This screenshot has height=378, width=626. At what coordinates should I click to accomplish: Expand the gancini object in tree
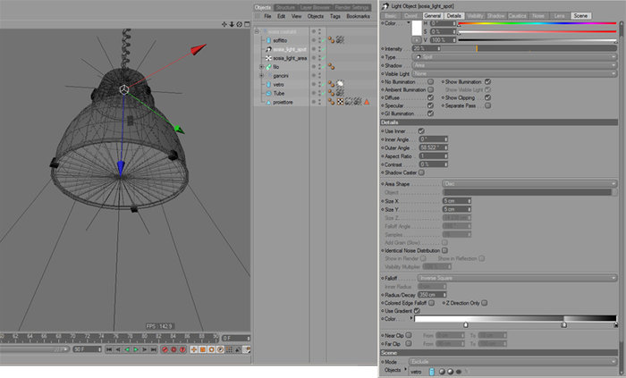261,75
